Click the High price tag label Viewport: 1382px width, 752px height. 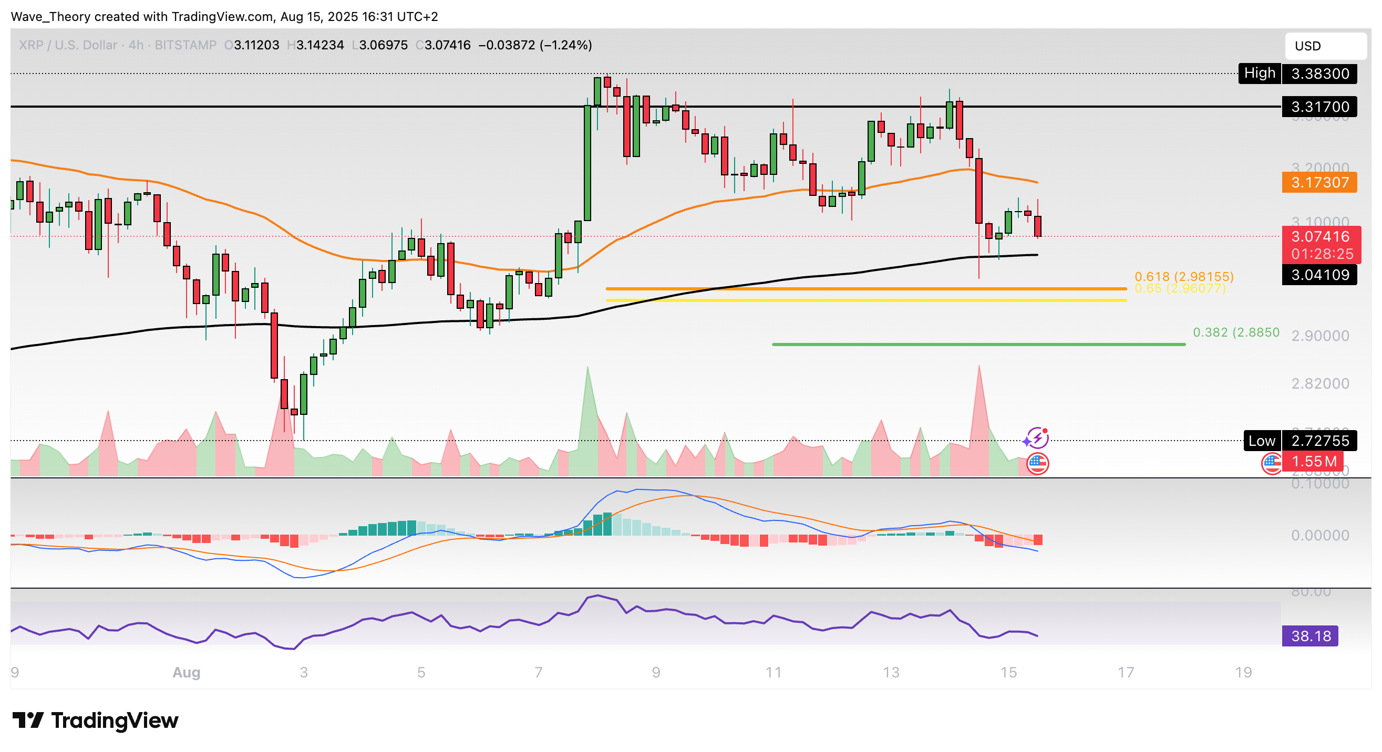[x=1259, y=73]
